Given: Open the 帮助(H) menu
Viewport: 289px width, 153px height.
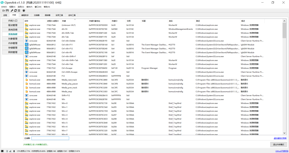Looking at the screenshot, I should (x=47, y=7).
